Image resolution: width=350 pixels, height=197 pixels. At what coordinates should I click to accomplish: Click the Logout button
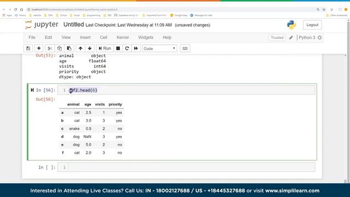[312, 25]
